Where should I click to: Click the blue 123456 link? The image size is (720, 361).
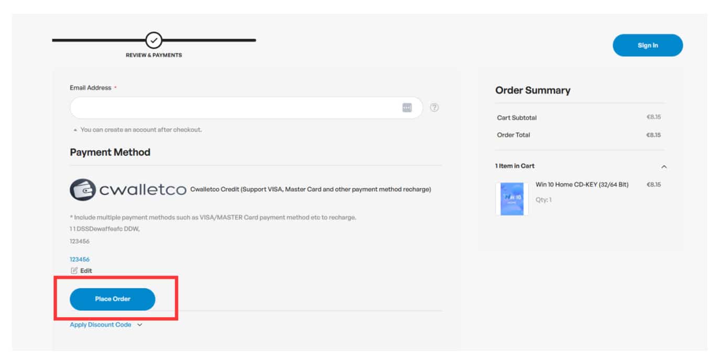pos(80,259)
